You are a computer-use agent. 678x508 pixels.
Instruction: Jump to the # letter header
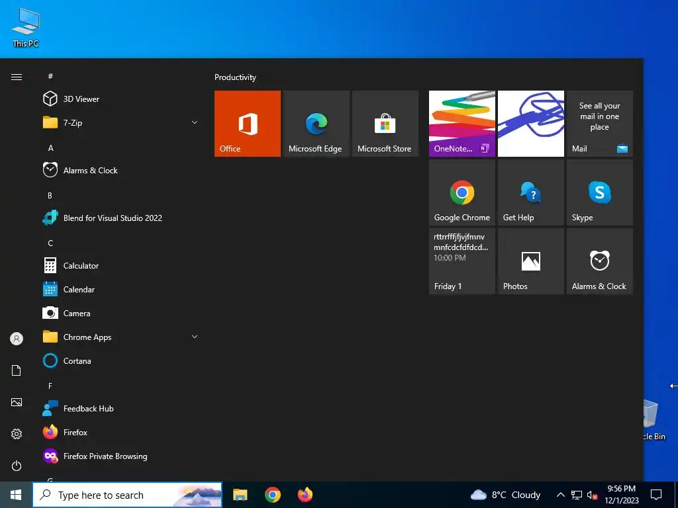click(50, 76)
